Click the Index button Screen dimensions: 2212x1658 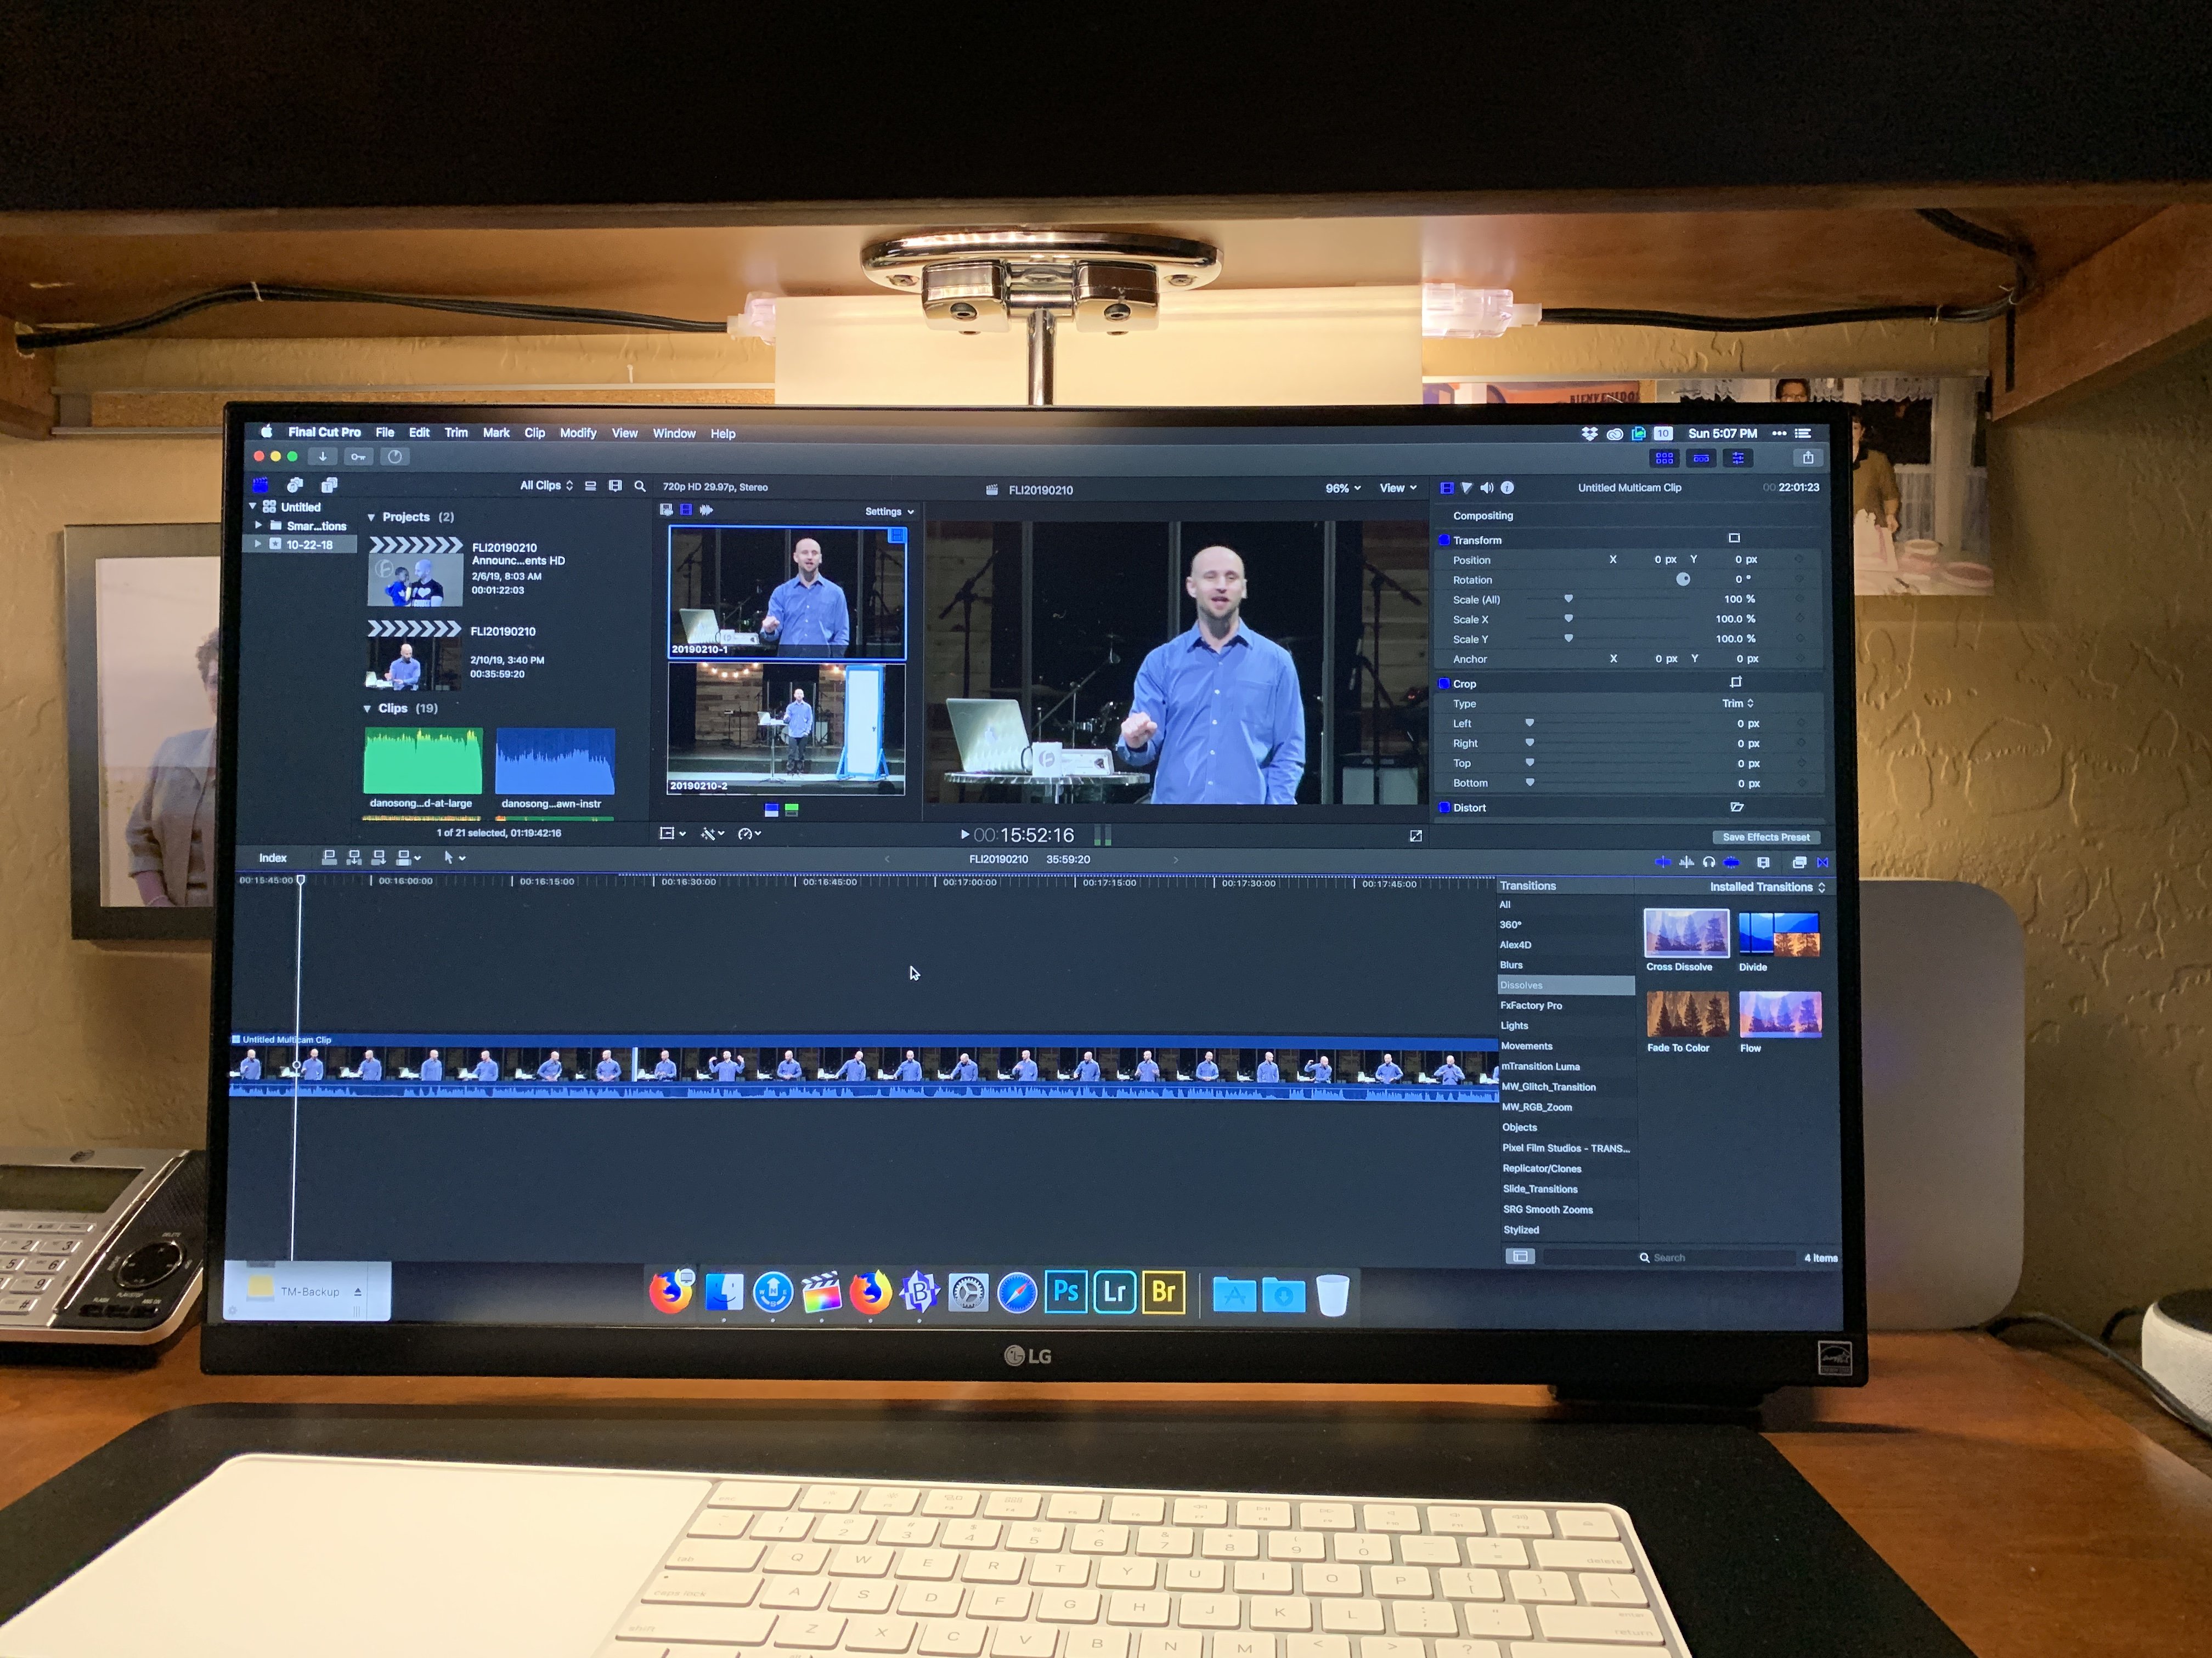(x=272, y=859)
